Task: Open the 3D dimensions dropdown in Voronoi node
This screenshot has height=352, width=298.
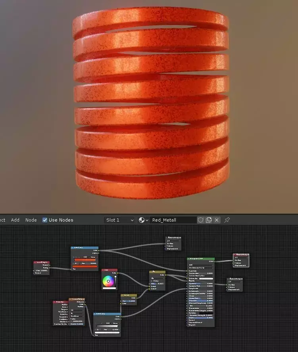Action: [77, 310]
